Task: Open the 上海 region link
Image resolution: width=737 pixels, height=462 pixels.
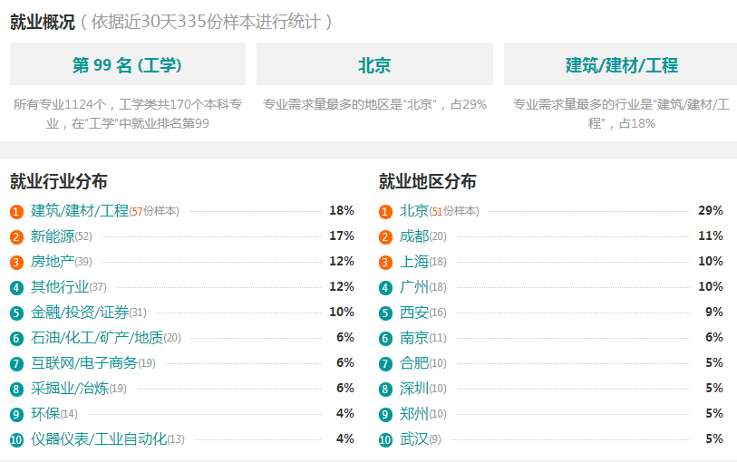Action: [x=414, y=261]
